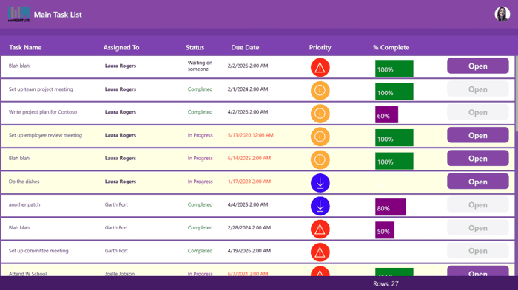Viewport: 518px width, 290px height.
Task: Click the disabled Open button for Blah blah due 2/28/2024
Action: point(478,228)
